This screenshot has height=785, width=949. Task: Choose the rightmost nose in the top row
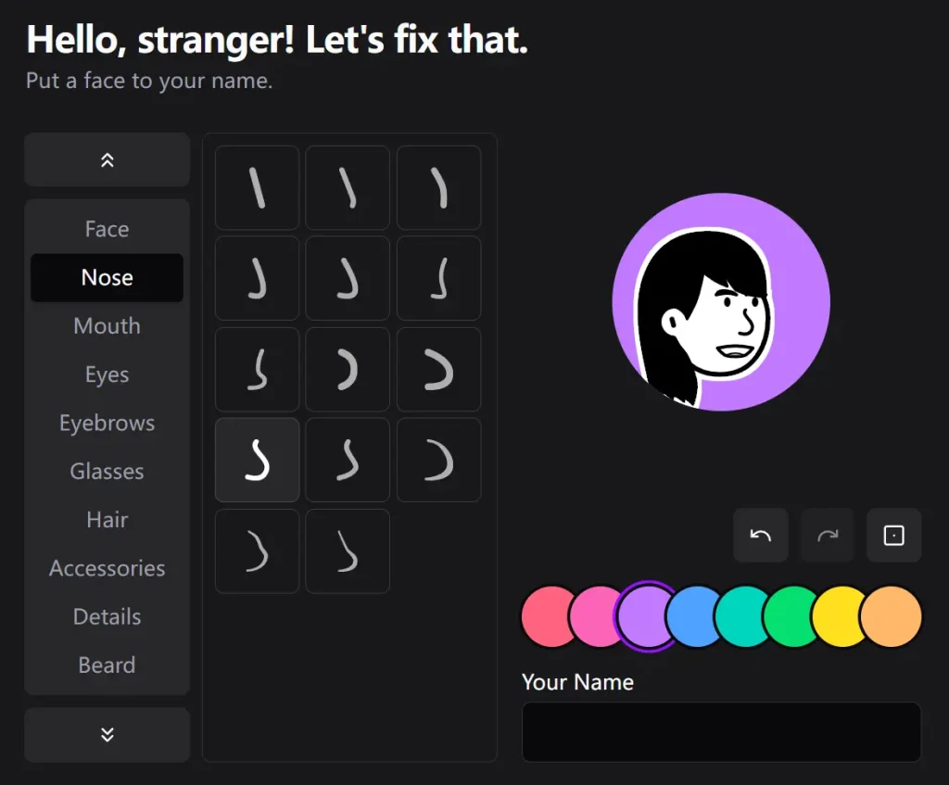tap(438, 187)
